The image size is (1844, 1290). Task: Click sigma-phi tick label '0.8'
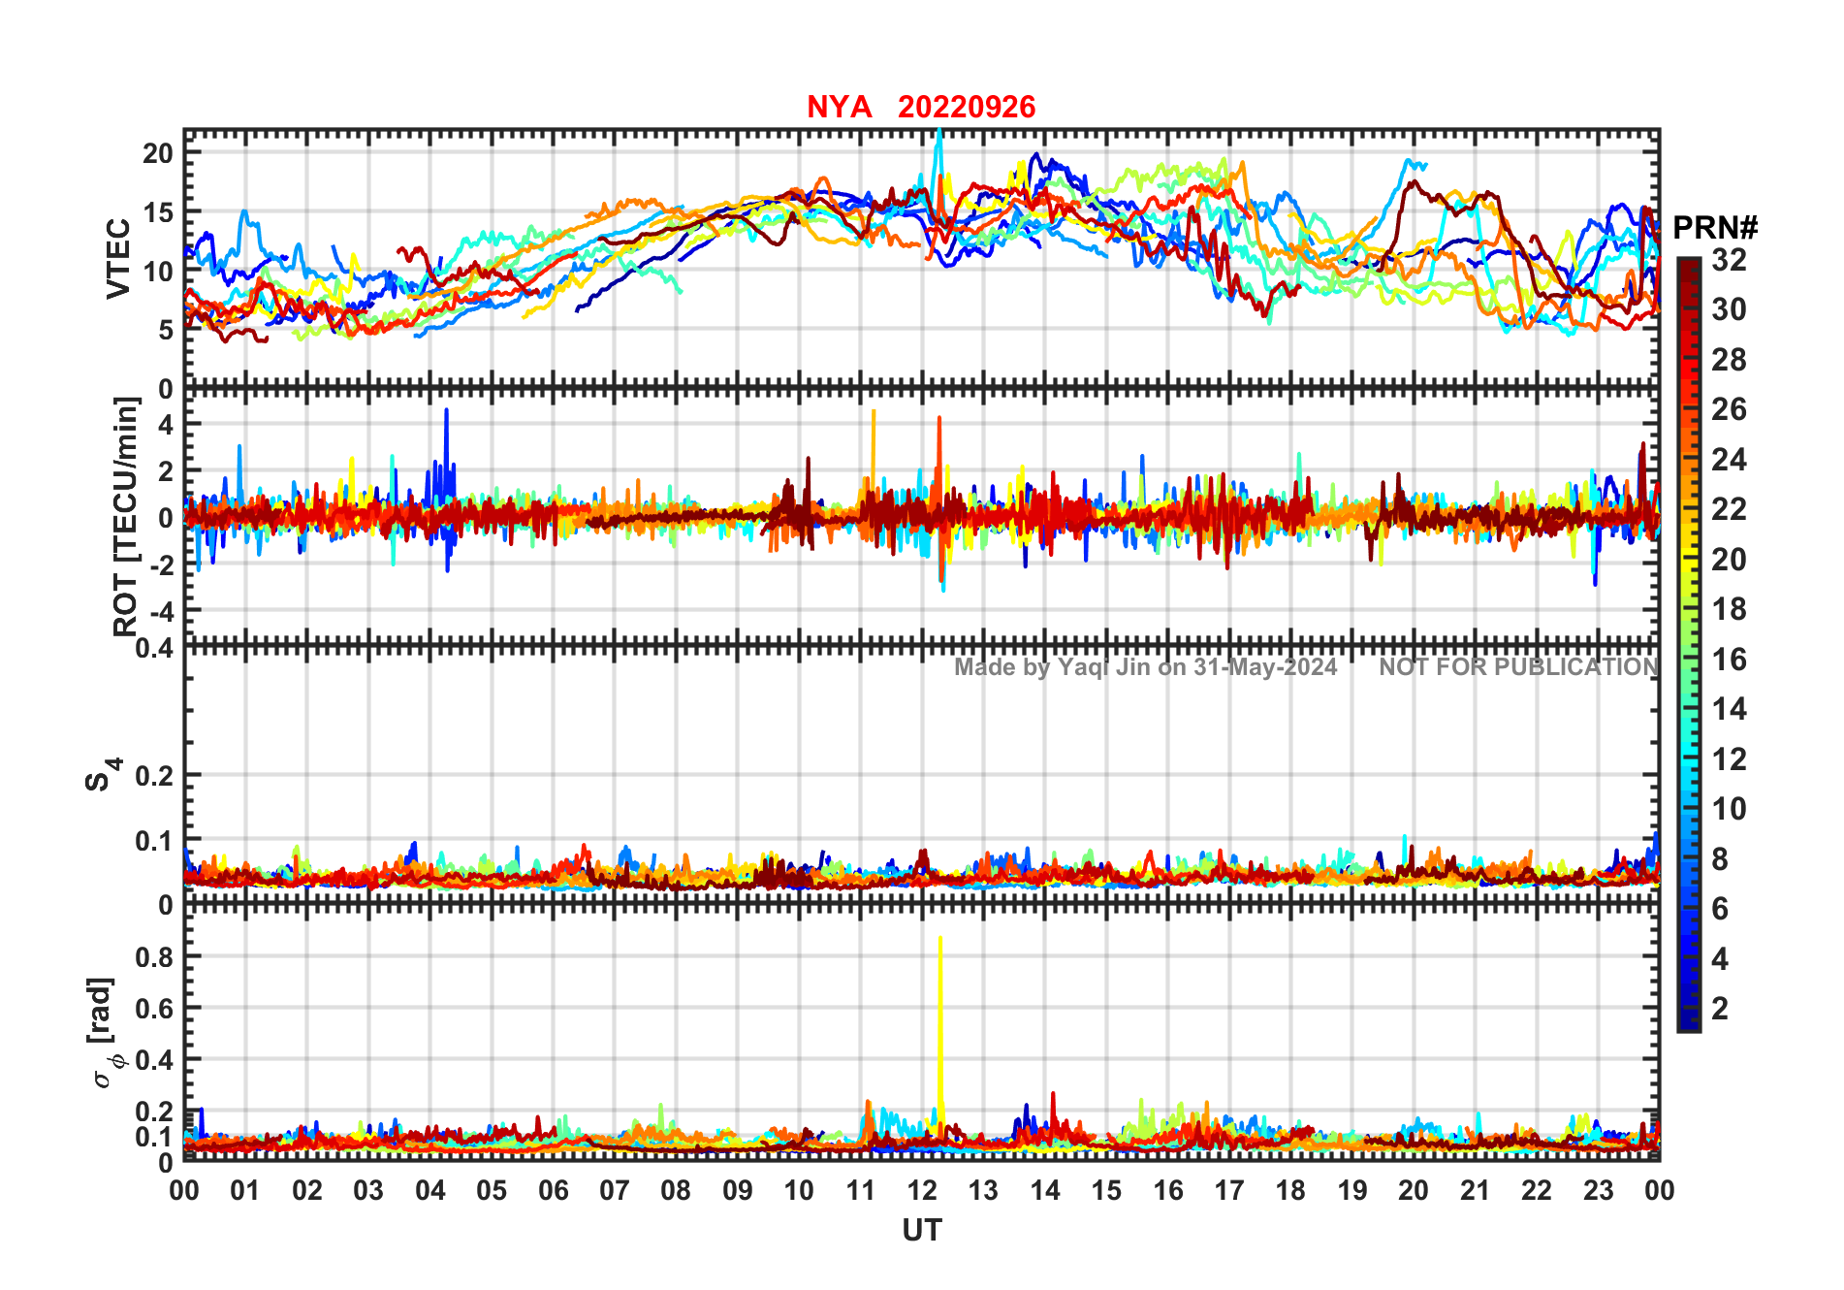(x=154, y=956)
